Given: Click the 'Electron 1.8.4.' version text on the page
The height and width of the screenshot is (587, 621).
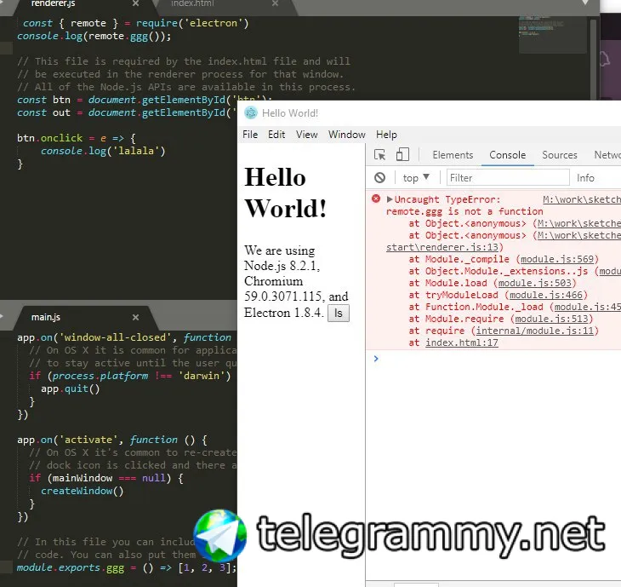Looking at the screenshot, I should (283, 313).
